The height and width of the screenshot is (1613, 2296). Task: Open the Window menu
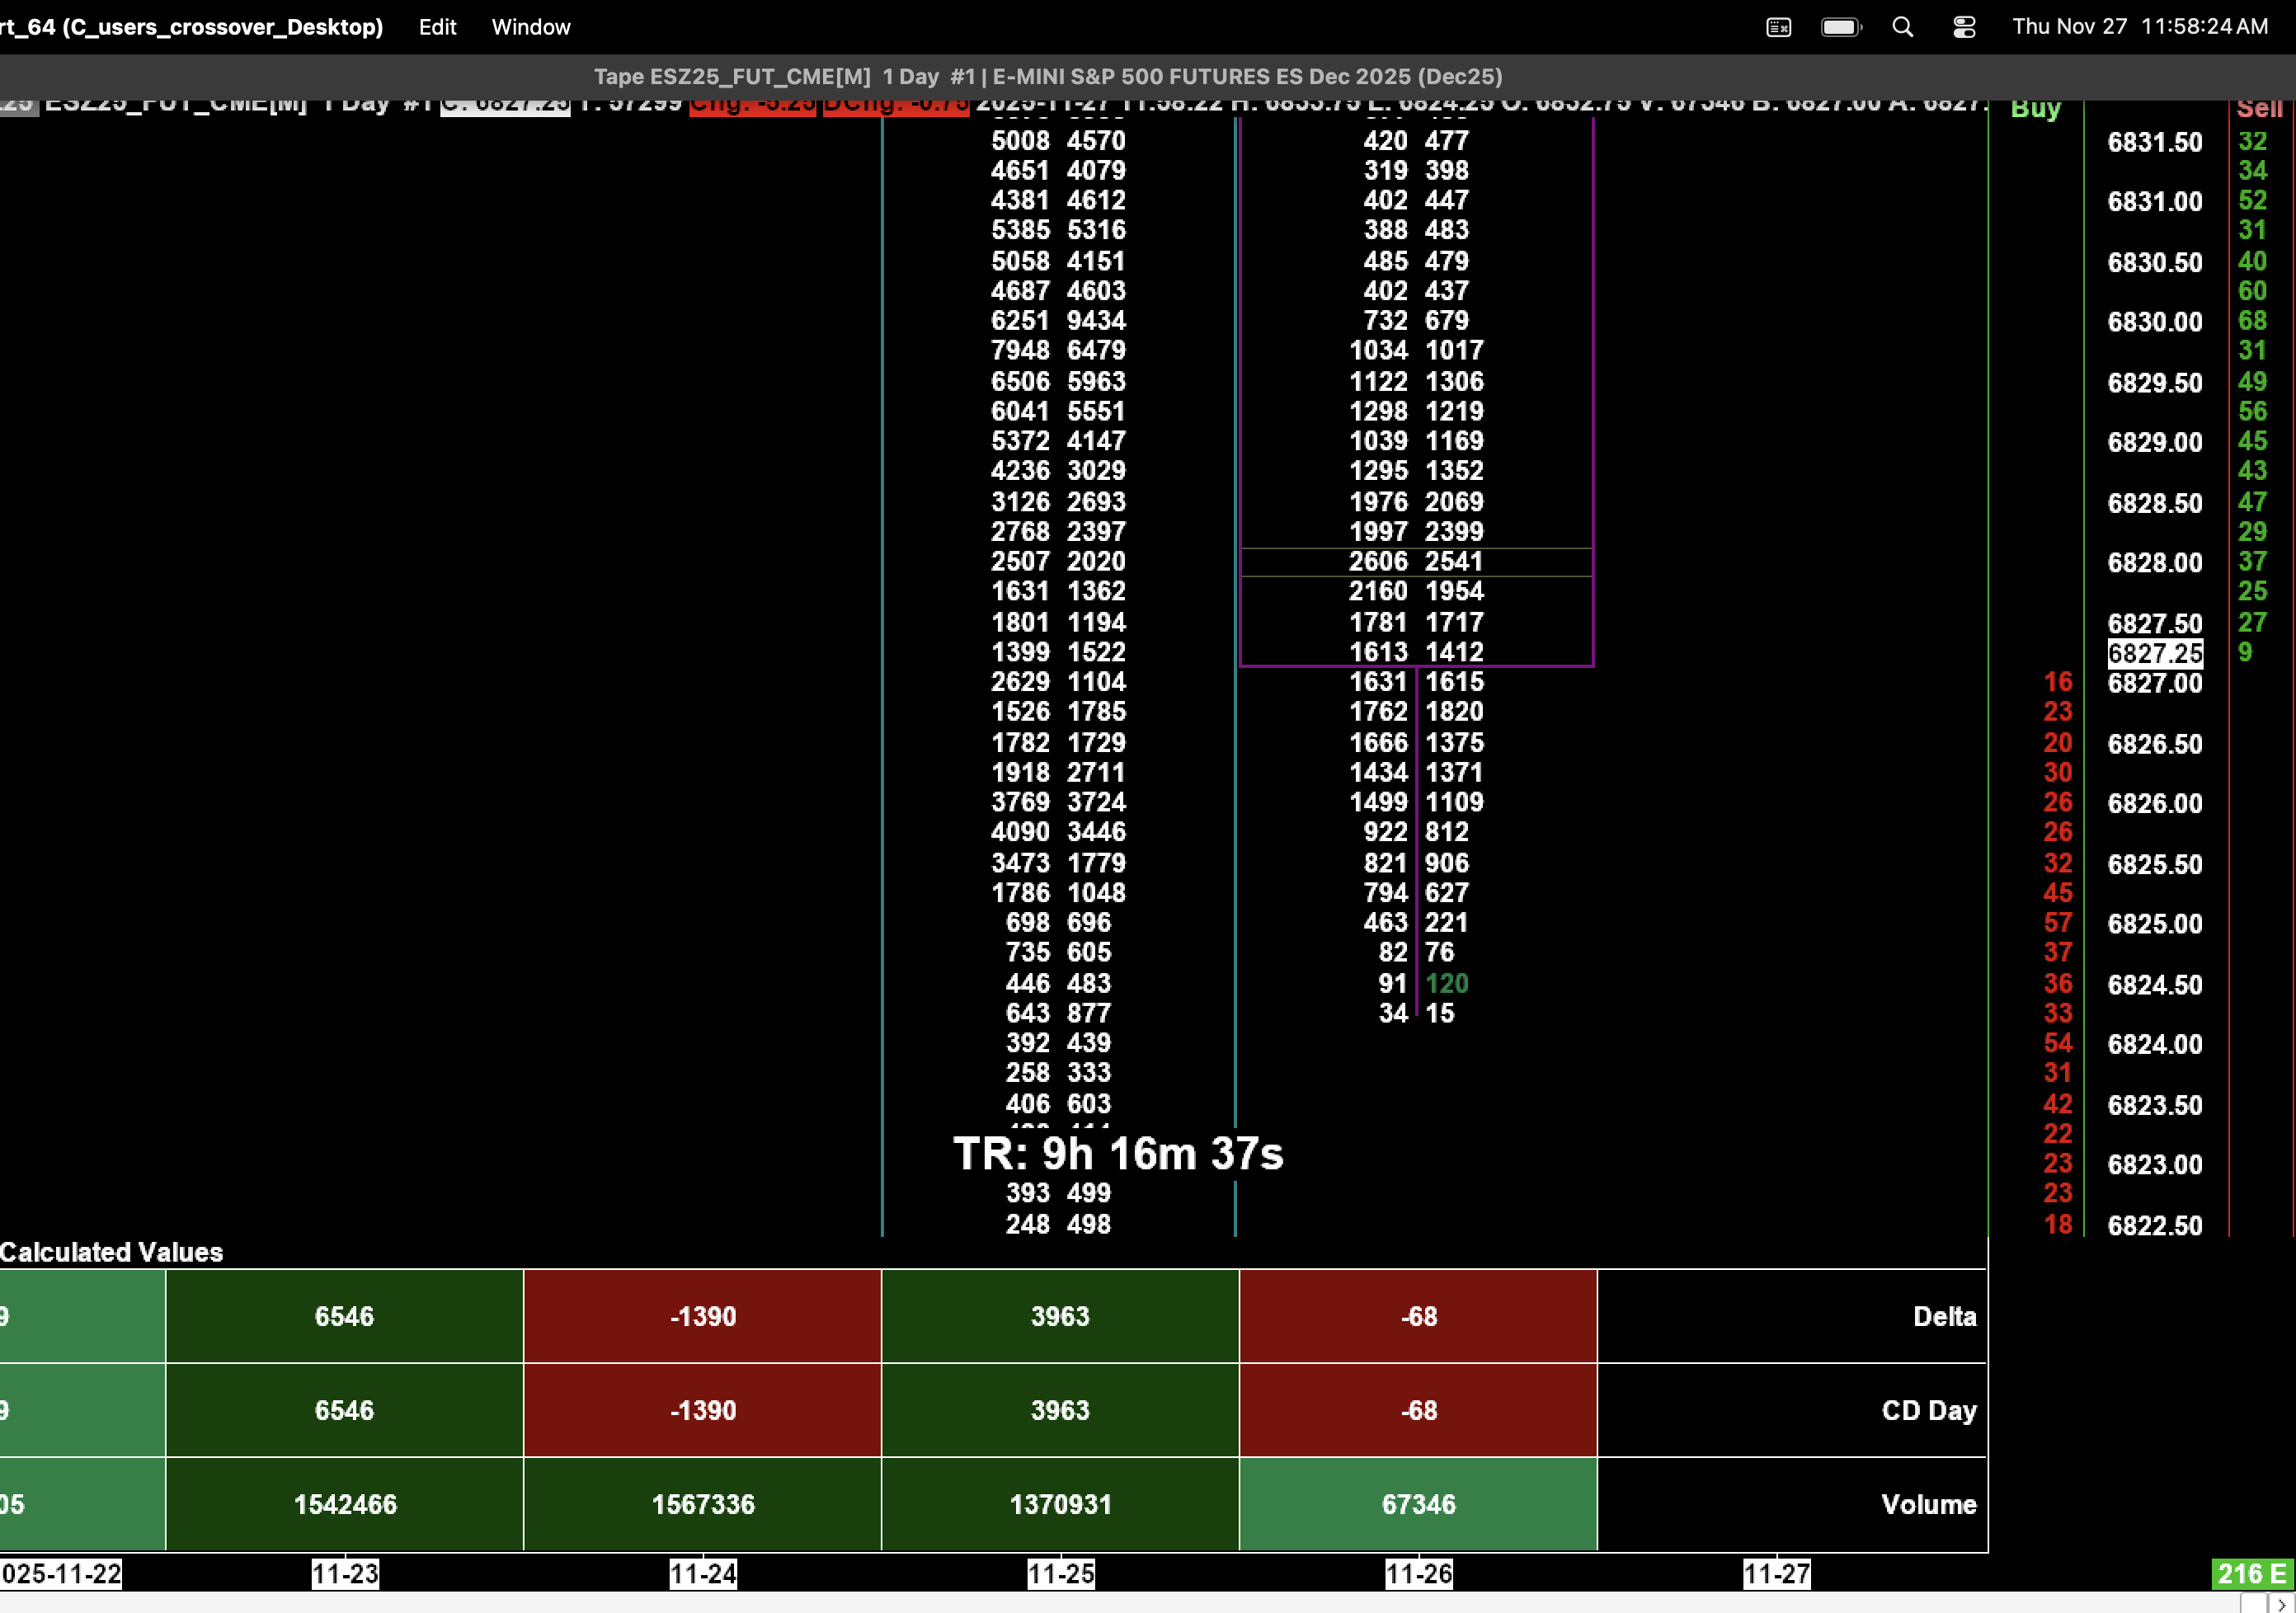point(530,27)
